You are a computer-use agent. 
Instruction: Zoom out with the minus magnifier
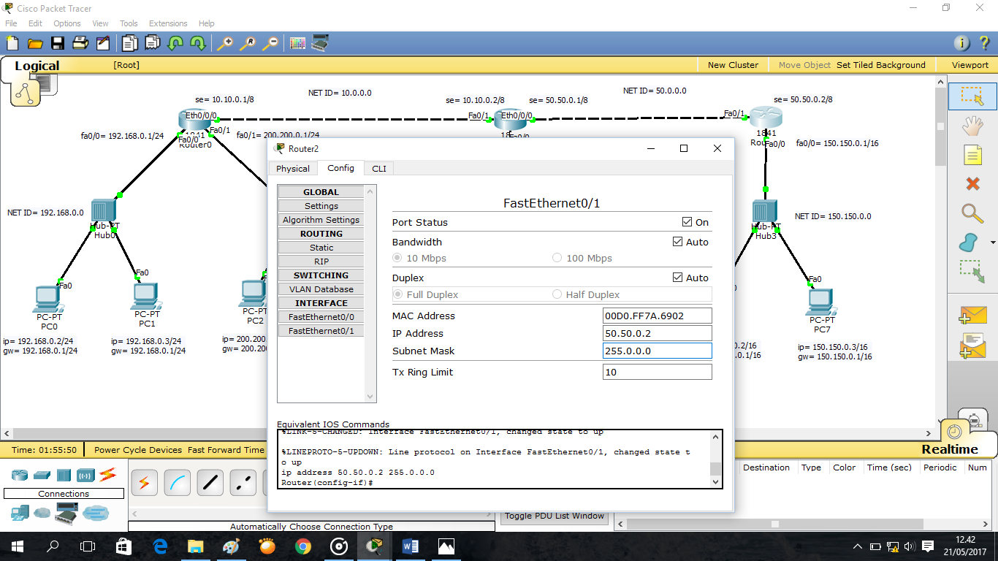[270, 43]
